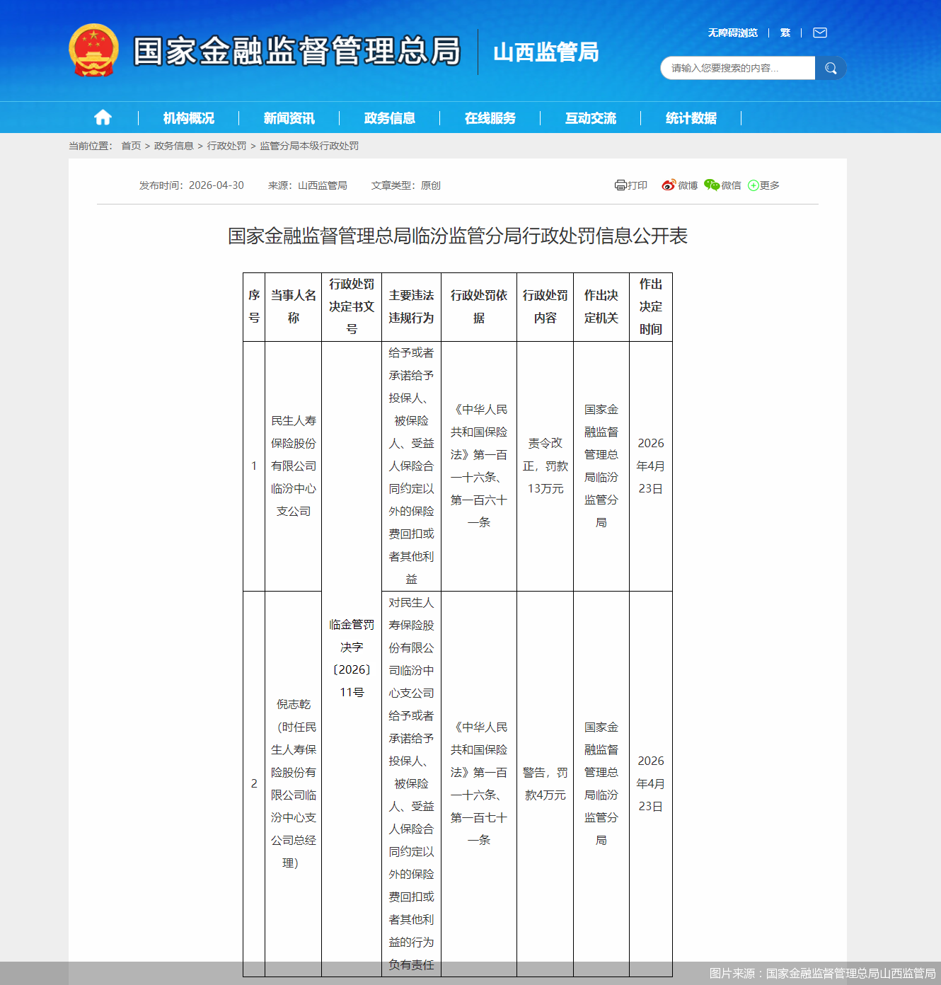Select the 倪志乾 party name cell

click(293, 783)
